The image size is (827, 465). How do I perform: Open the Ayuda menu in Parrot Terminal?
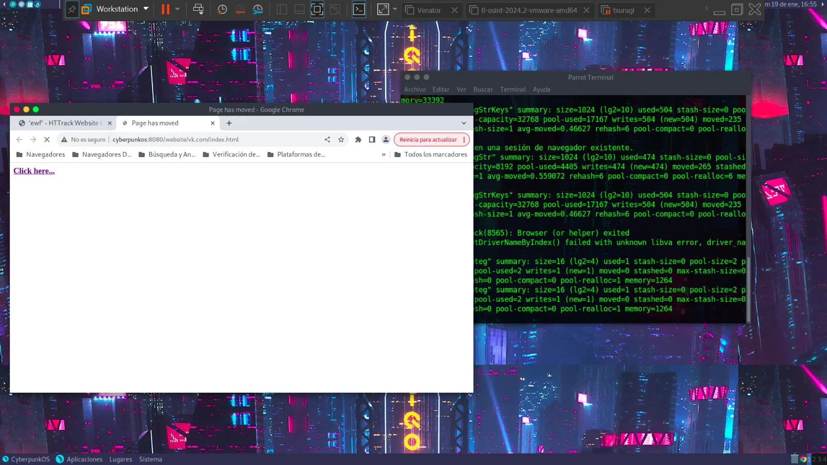point(541,89)
